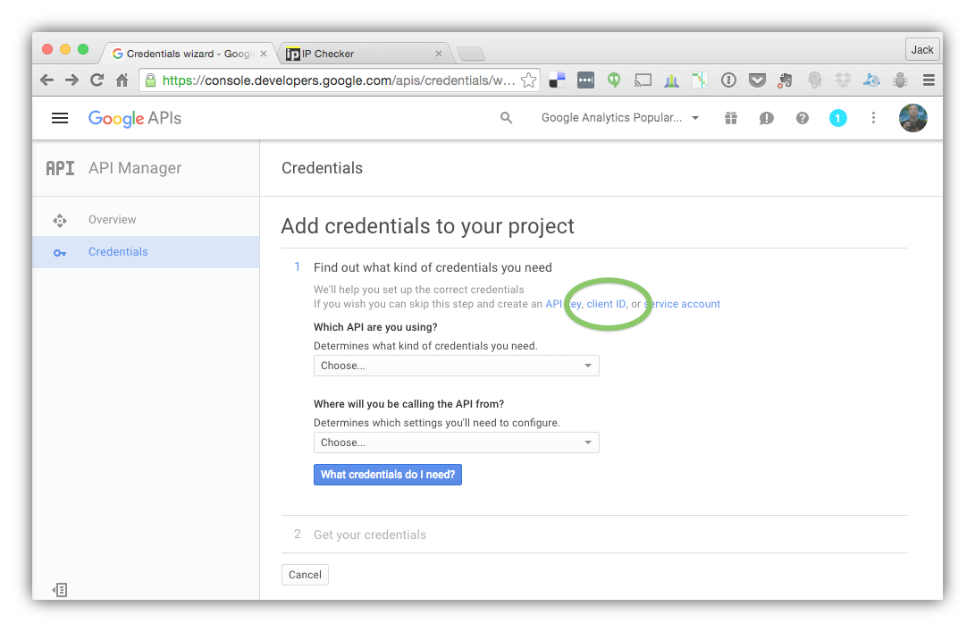Image resolution: width=975 pixels, height=632 pixels.
Task: Expand the 'Which API are you using?' dropdown
Action: [x=456, y=366]
